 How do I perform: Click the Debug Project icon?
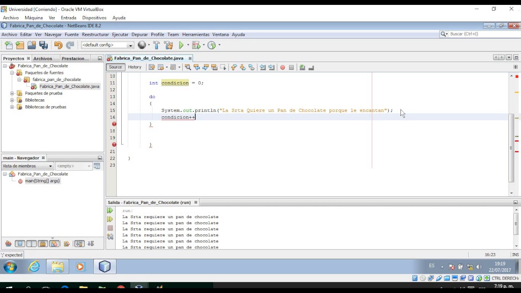click(196, 45)
